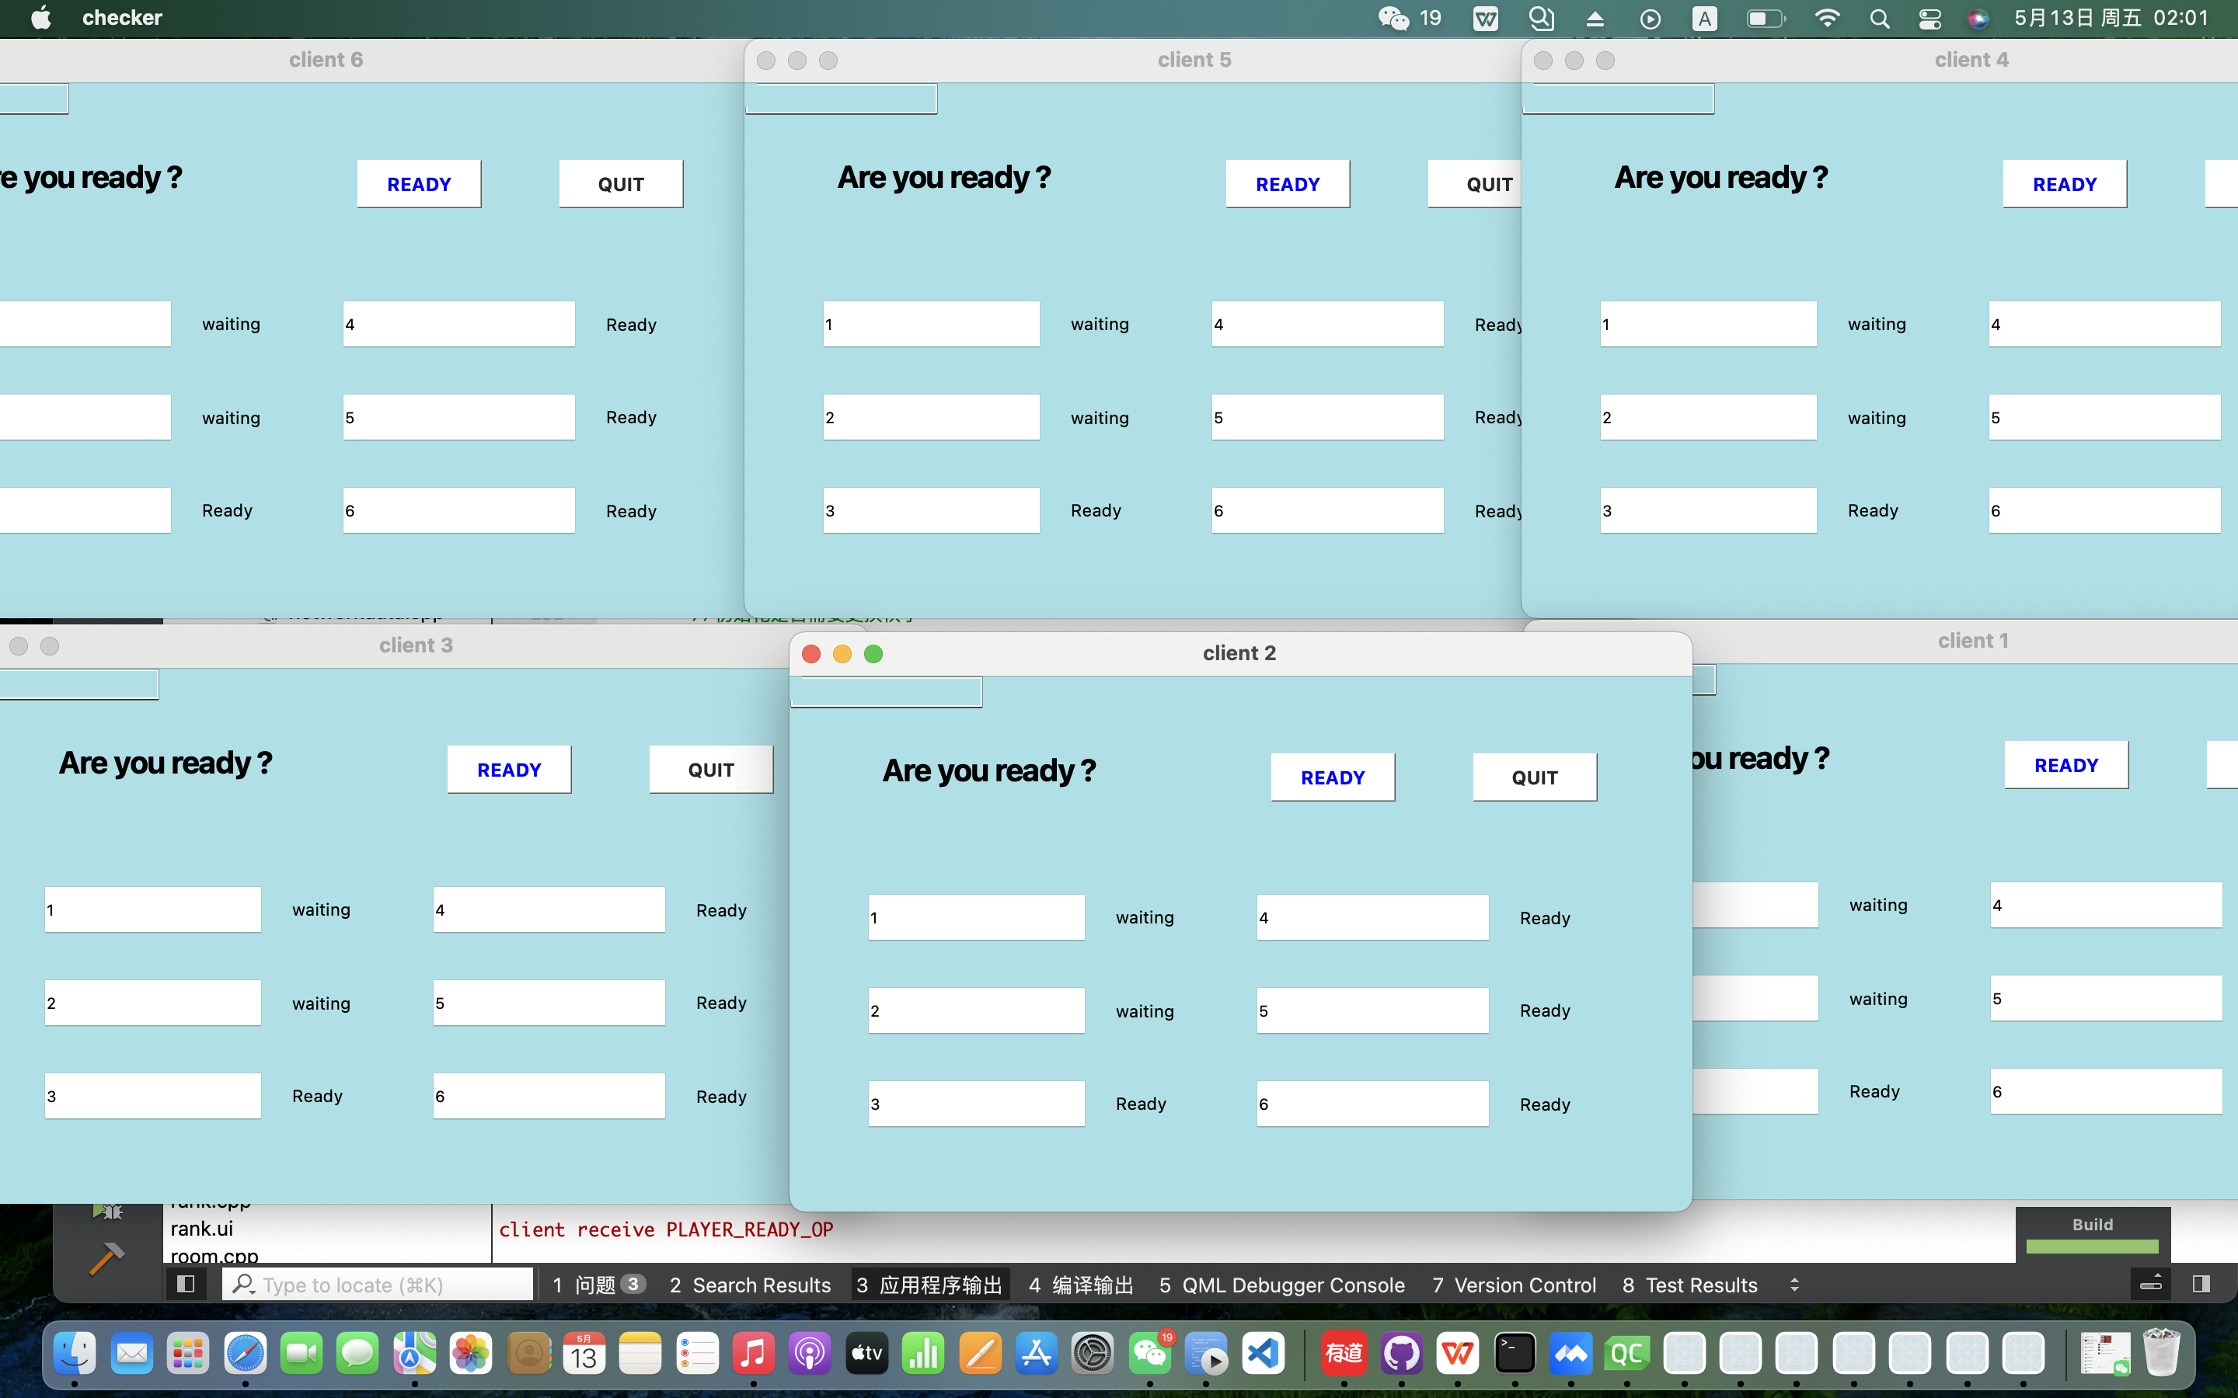Viewport: 2238px width, 1398px height.
Task: Toggle the right sidebar visibility icon
Action: [x=2201, y=1285]
